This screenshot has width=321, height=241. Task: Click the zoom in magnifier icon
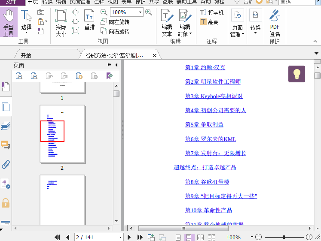[149, 12]
